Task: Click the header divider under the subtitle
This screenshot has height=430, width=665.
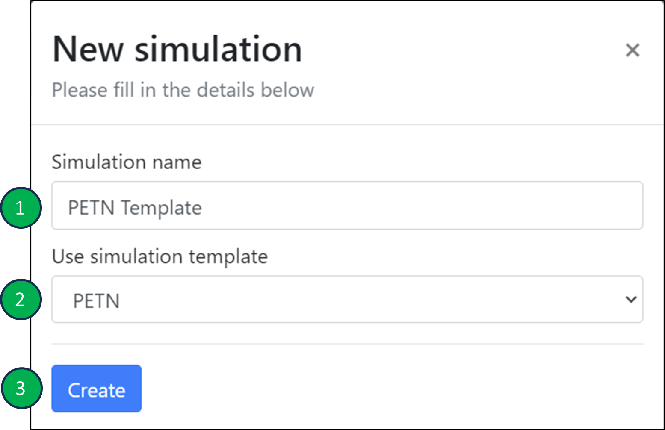Action: click(x=346, y=125)
